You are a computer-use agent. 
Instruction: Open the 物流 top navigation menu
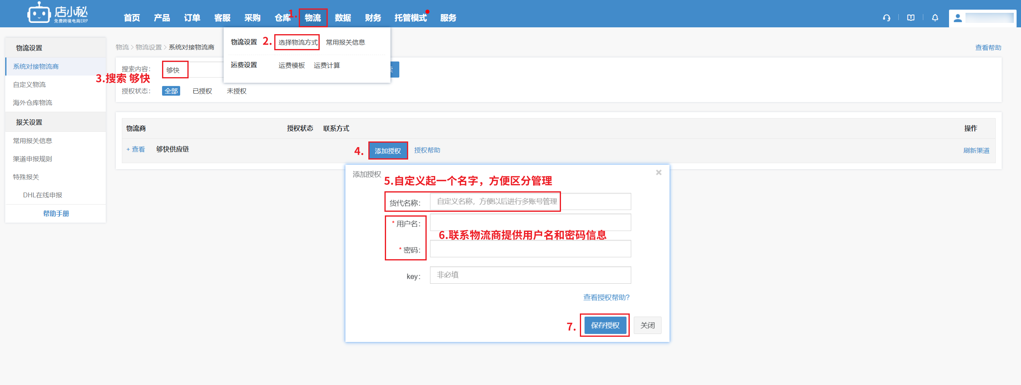point(313,18)
